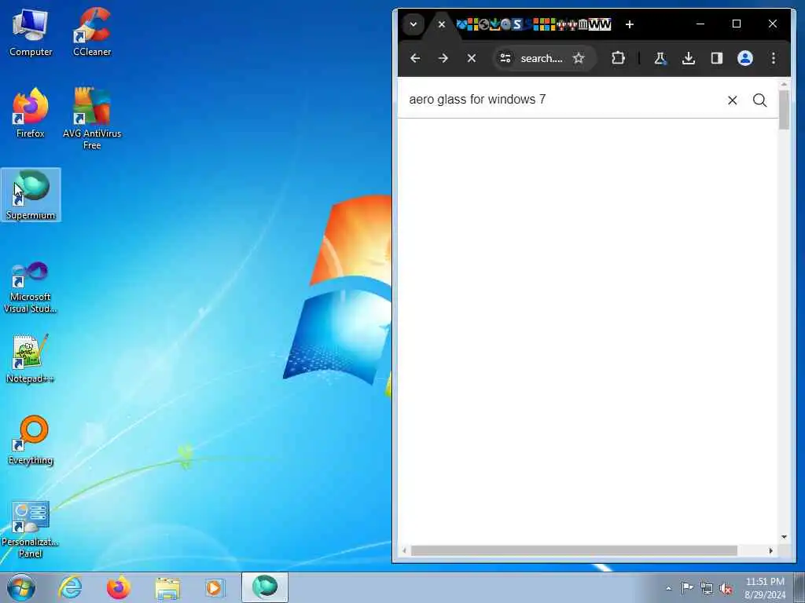Select the AVG AntiVirus Free shortcut
Viewport: 805px width, 603px height.
[x=92, y=118]
